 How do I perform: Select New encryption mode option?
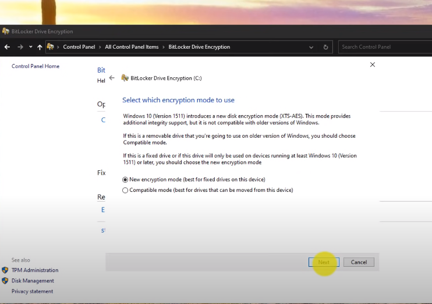[194, 180]
